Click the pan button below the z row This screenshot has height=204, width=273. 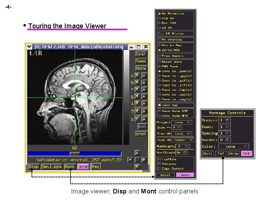142,127
